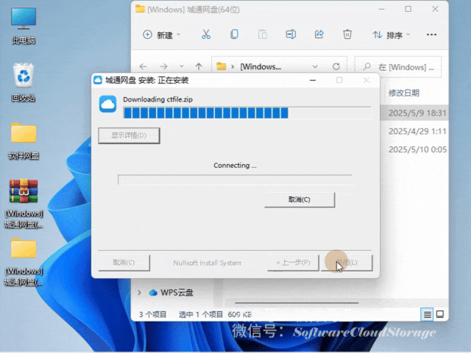Click the installer blue cloud icon
This screenshot has height=353, width=471.
pos(108,104)
